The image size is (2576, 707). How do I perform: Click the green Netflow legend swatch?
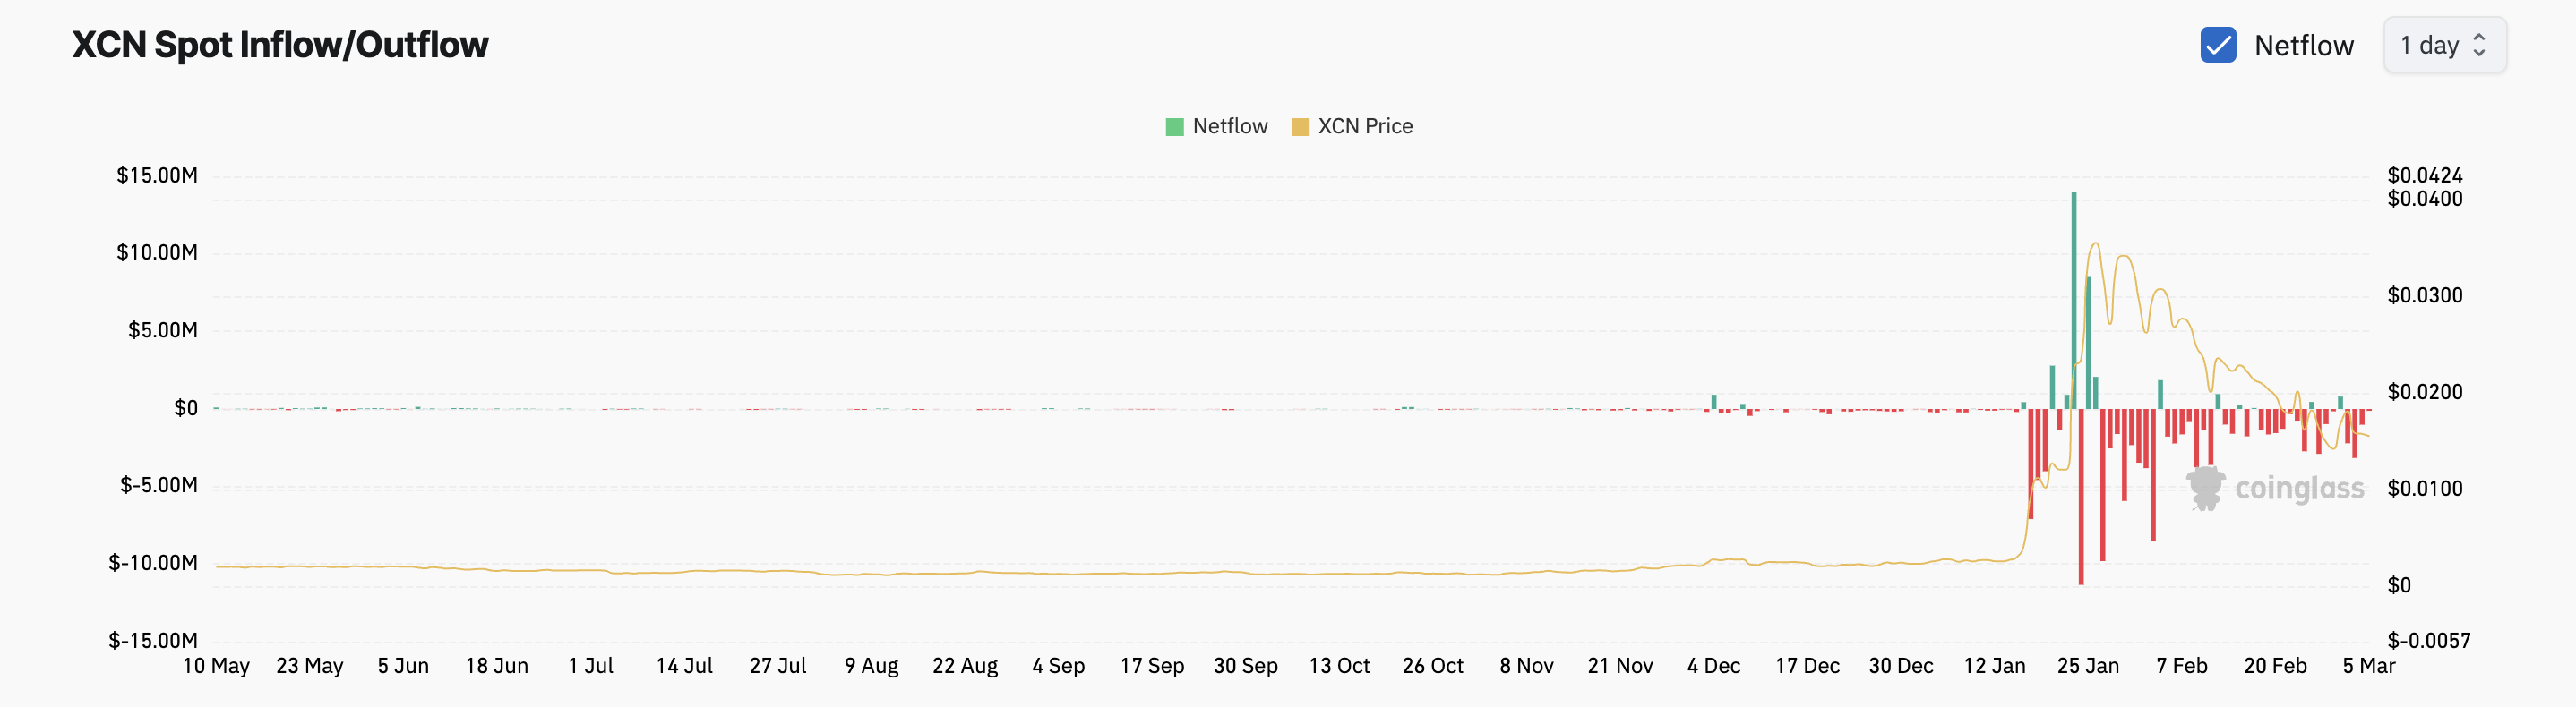[x=1174, y=127]
